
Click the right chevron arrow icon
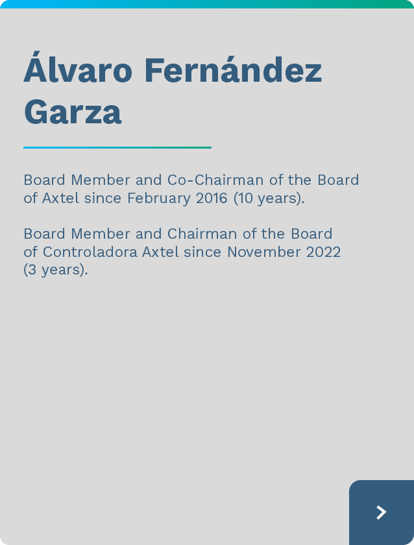(382, 513)
